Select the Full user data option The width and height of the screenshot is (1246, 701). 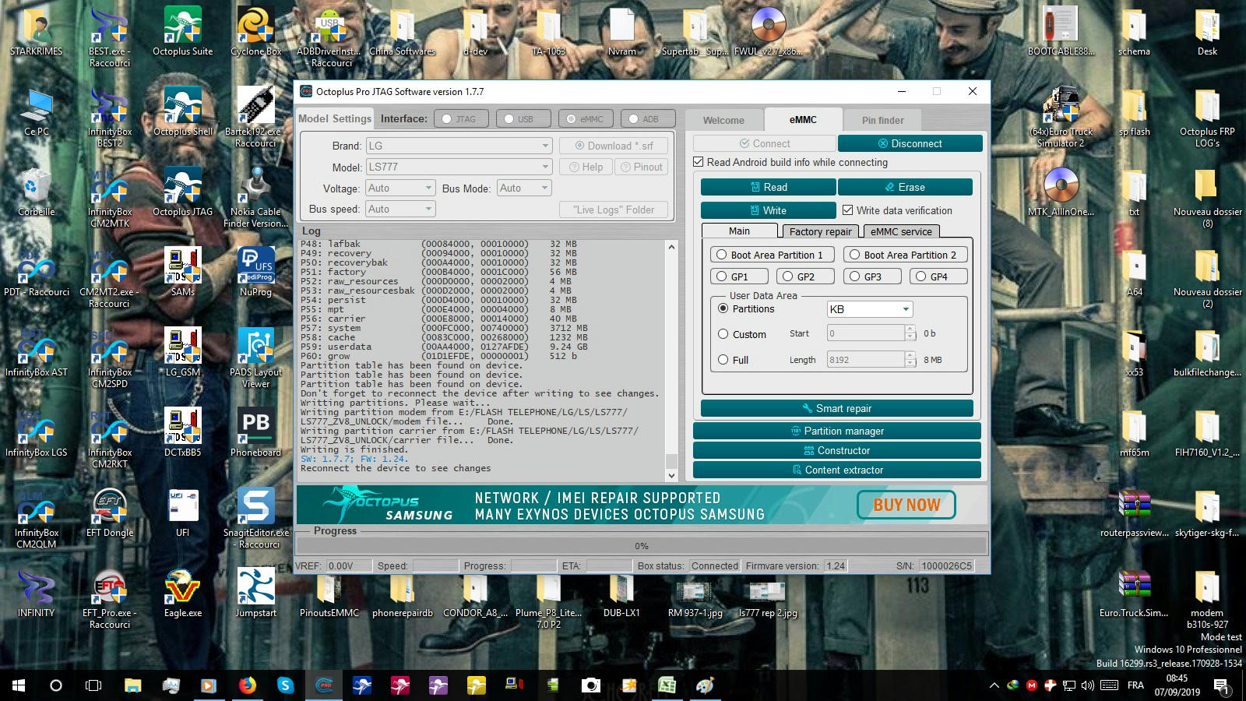click(x=723, y=360)
